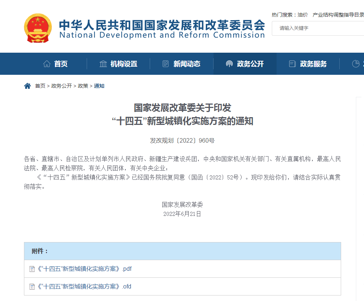Open the 十四五新型城镇化实施方案 PDF attachment
This screenshot has width=364, height=301.
pos(84,269)
